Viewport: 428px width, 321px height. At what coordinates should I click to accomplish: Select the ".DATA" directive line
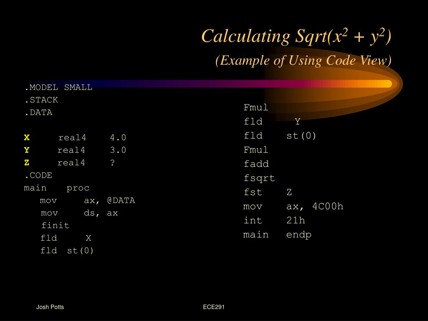pyautogui.click(x=38, y=112)
